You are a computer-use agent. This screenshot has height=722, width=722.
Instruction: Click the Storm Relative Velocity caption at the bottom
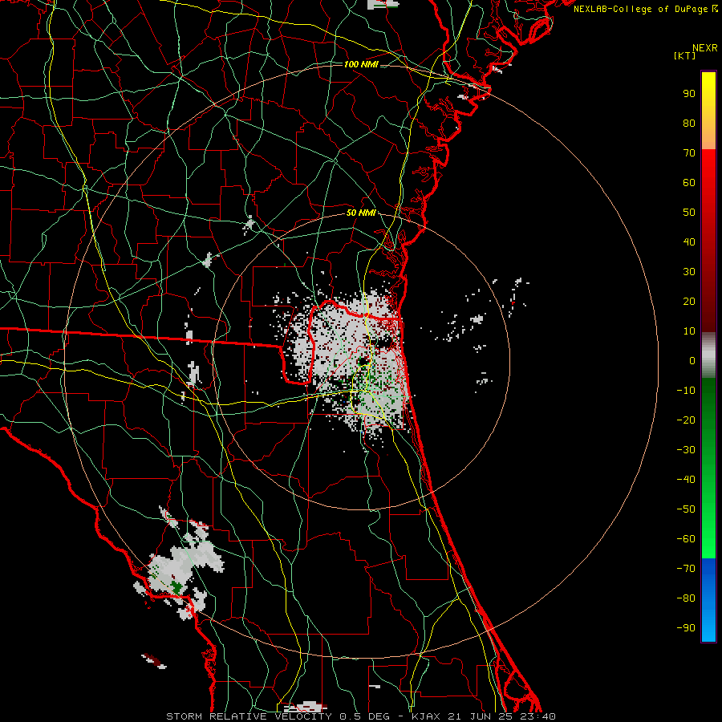pyautogui.click(x=361, y=716)
